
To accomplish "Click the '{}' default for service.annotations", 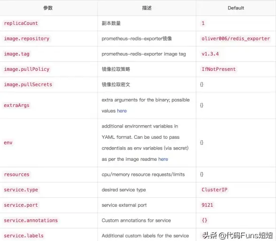I will pos(204,220).
